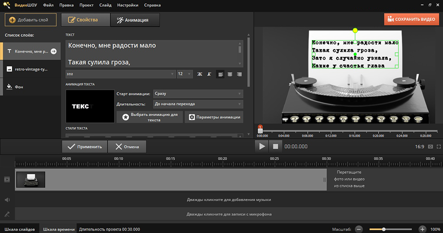This screenshot has height=233, width=443.
Task: Click the T icon of text layer
Action: (9, 51)
